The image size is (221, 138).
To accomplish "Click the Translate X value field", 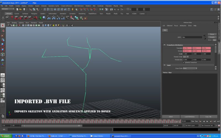I will pos(187,48).
